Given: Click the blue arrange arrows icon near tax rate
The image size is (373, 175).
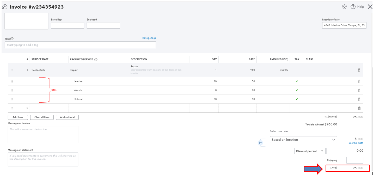Looking at the screenshot, I should [x=260, y=143].
